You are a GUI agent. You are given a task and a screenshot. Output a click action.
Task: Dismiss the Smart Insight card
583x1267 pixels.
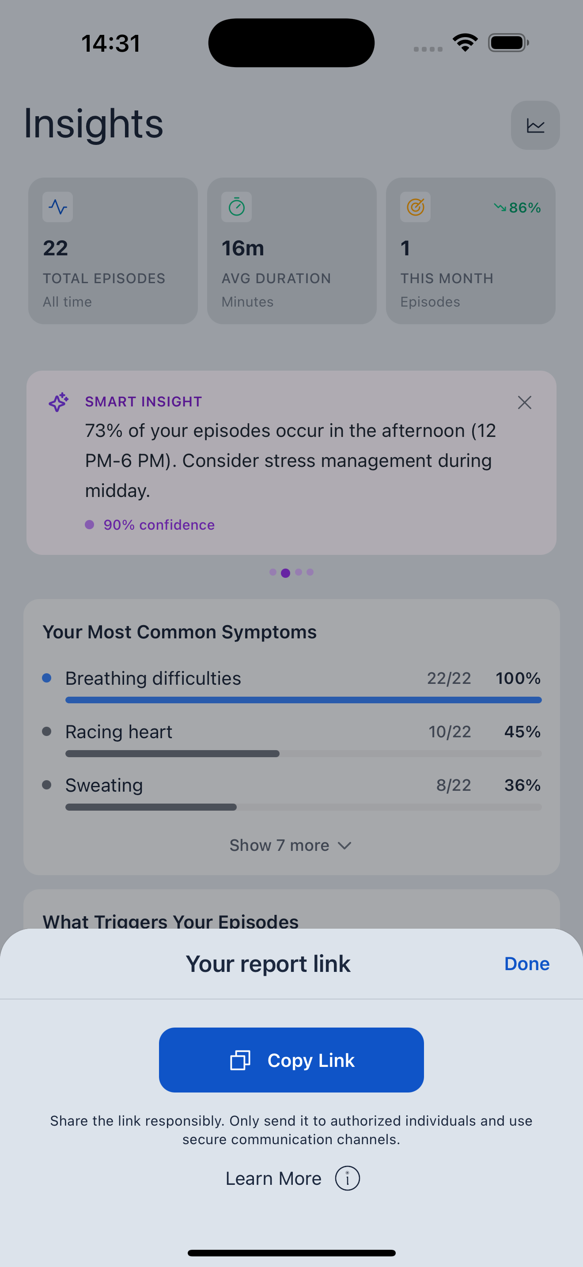pyautogui.click(x=525, y=403)
